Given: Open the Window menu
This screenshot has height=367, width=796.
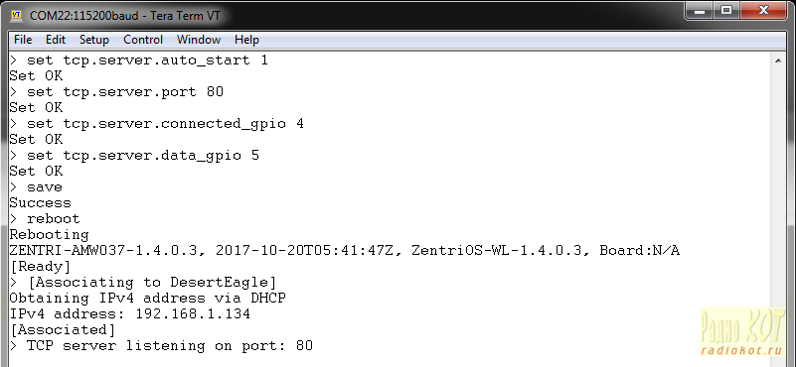Looking at the screenshot, I should point(199,40).
